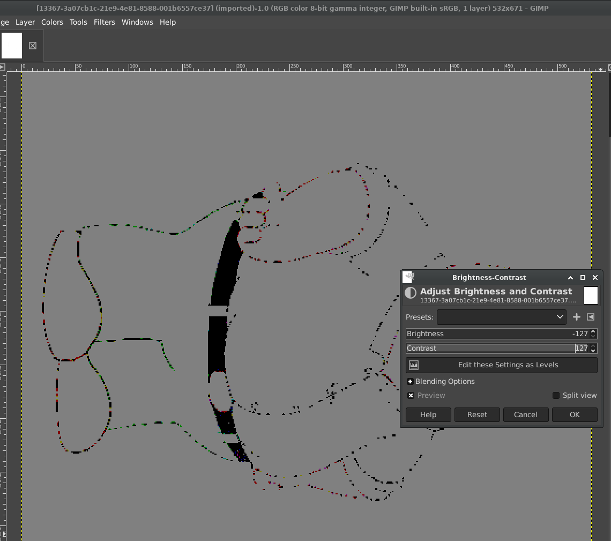Viewport: 611px width, 541px height.
Task: Maximize the Brightness-Contrast dialog
Action: coord(583,278)
